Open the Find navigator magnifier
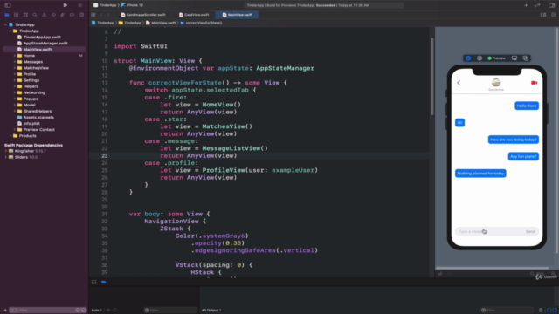The width and height of the screenshot is (559, 314). (x=35, y=15)
